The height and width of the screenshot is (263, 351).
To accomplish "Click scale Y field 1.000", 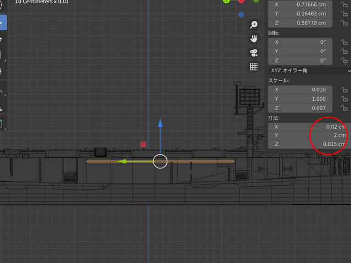I will pos(300,99).
